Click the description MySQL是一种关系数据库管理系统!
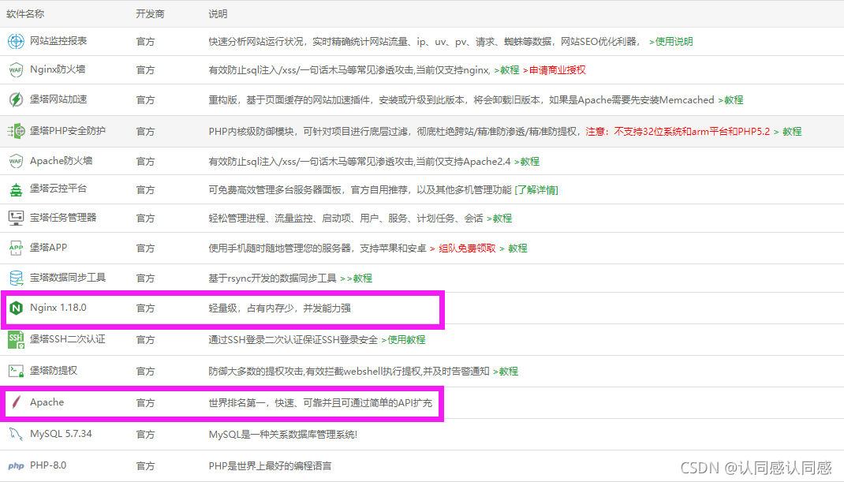Viewport: 844px width, 482px height. click(x=282, y=435)
